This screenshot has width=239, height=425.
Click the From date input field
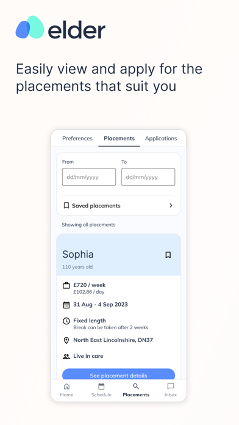coord(89,176)
